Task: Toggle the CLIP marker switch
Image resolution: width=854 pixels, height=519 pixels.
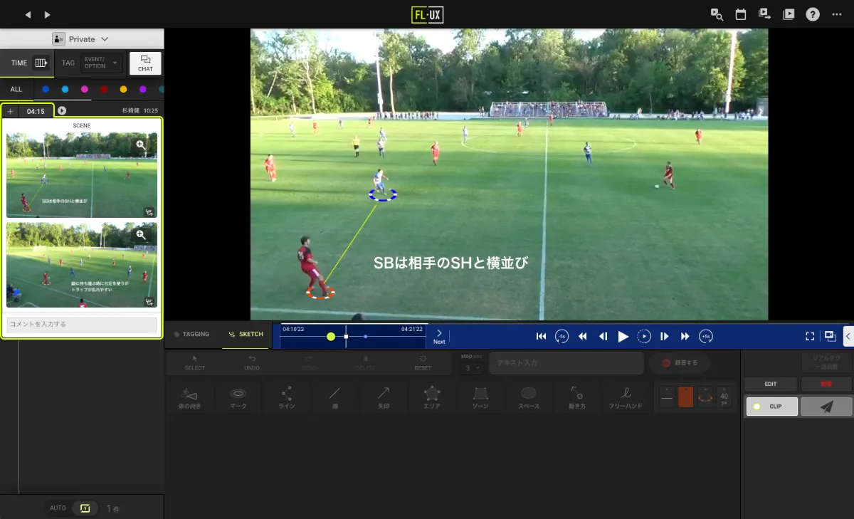Action: 771,406
